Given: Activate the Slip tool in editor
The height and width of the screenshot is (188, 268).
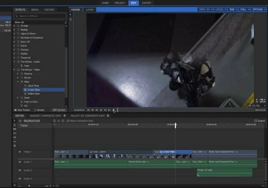Looking at the screenshot, I should 15,133.
